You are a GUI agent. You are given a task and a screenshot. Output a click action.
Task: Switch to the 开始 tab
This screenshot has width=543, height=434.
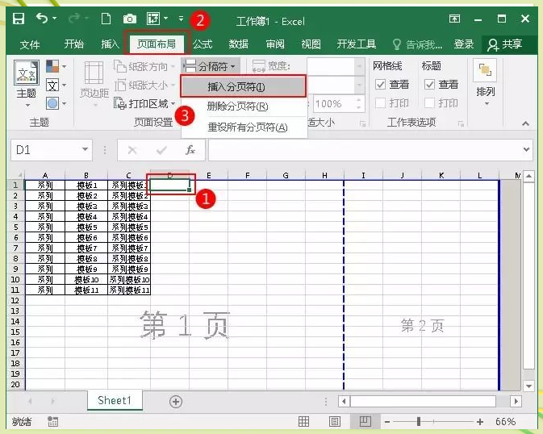[x=73, y=44]
